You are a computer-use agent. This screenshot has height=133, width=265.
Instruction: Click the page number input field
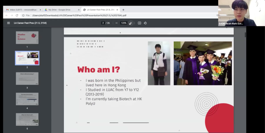coord(103,23)
